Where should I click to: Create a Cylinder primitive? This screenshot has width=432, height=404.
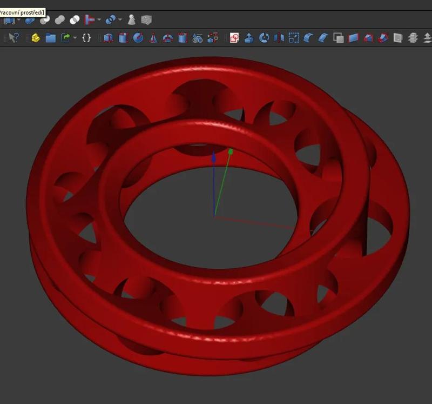click(x=123, y=38)
